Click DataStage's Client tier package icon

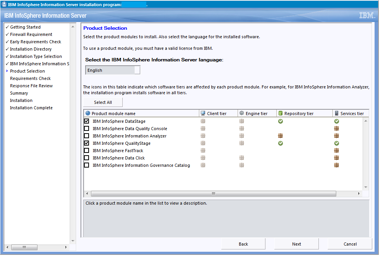[203, 121]
